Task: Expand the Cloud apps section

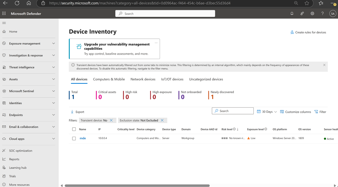Action: tap(53, 139)
